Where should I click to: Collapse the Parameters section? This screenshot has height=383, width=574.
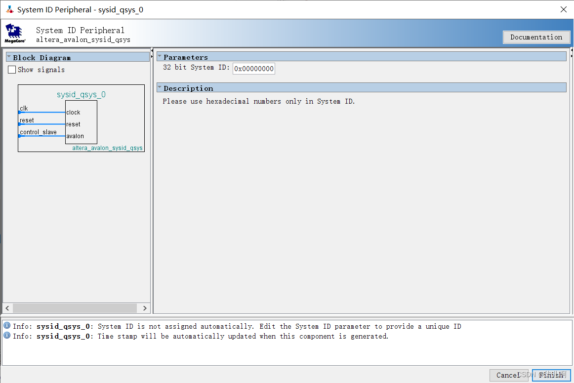(160, 57)
